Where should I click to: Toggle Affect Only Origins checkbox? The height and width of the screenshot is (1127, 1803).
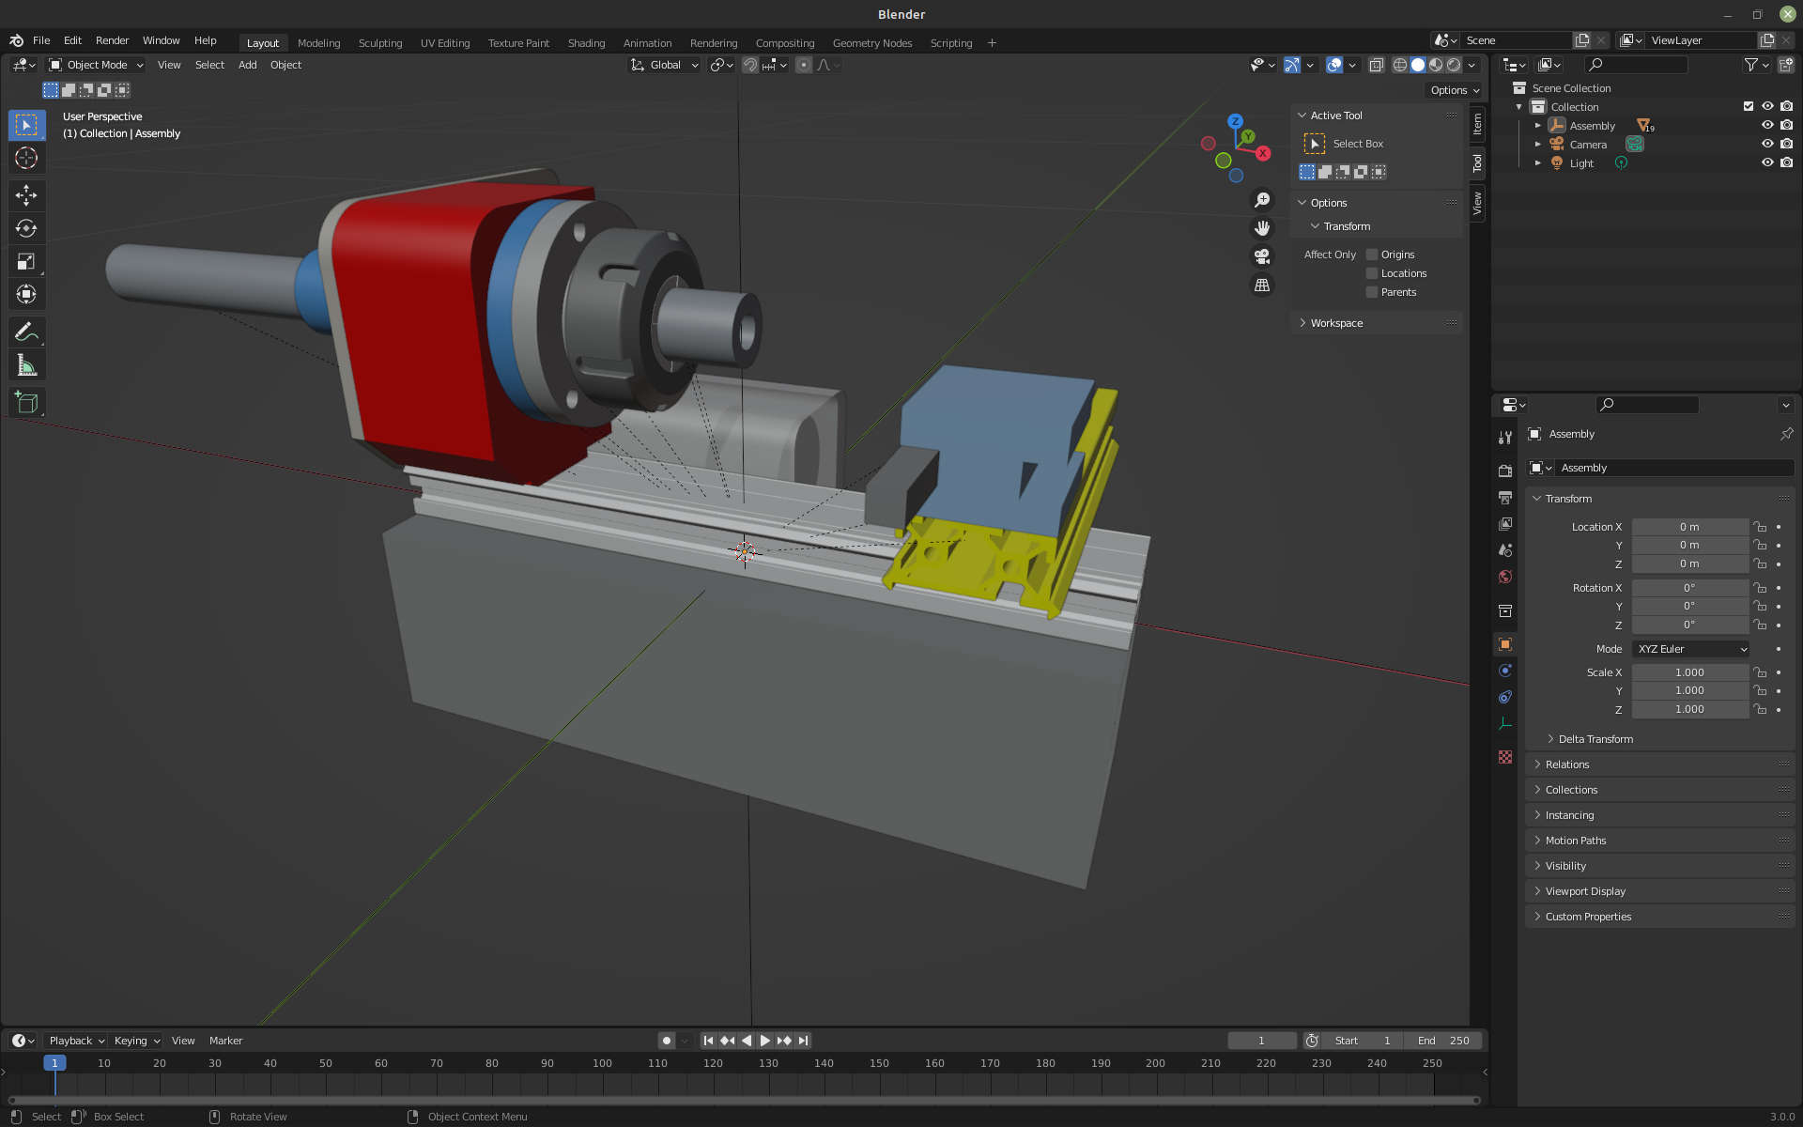(1372, 255)
